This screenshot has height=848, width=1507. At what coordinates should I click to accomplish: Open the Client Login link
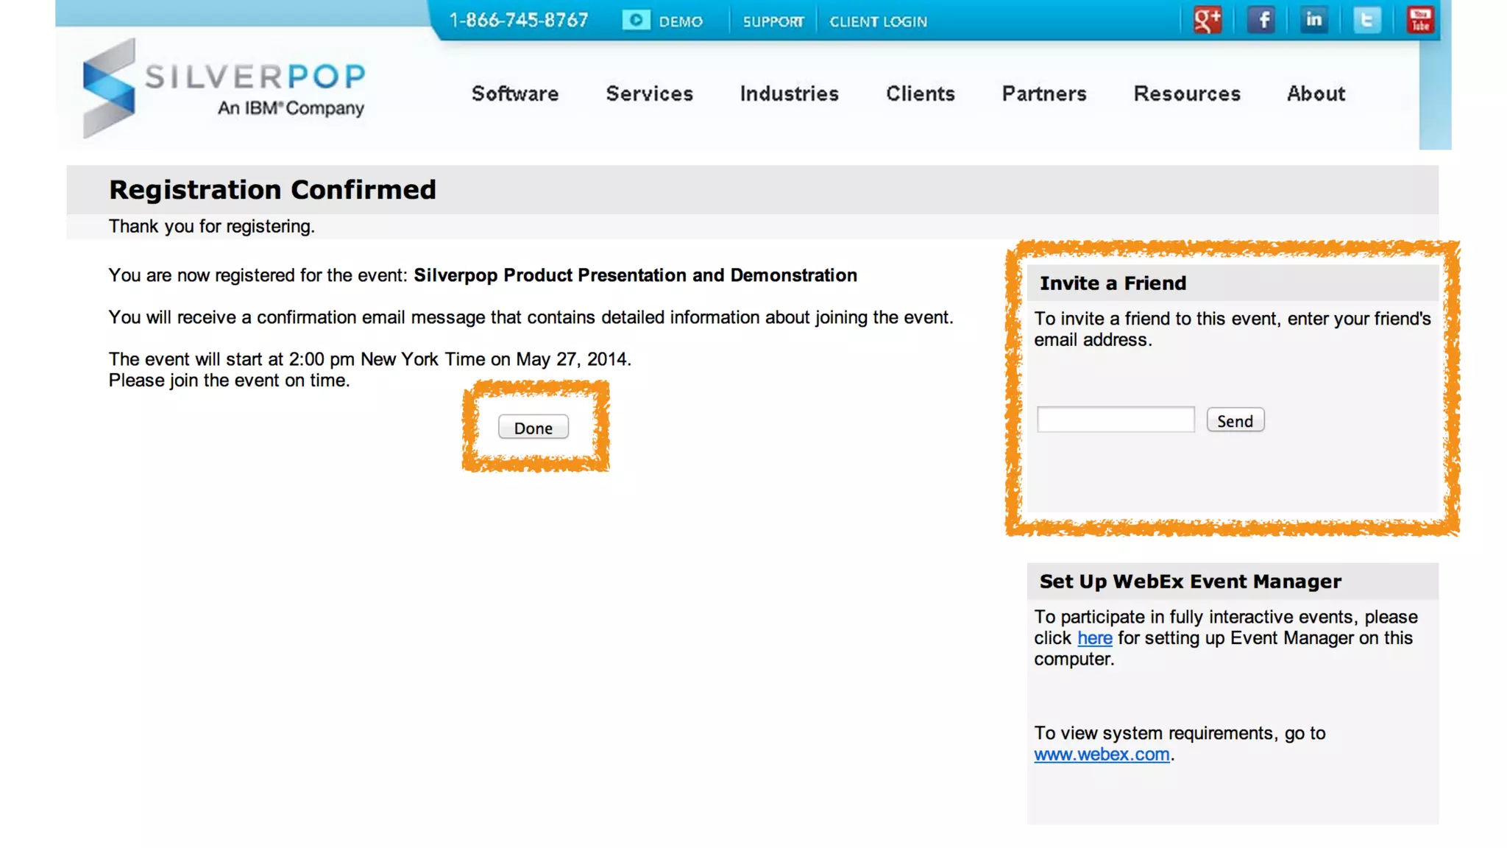[878, 21]
